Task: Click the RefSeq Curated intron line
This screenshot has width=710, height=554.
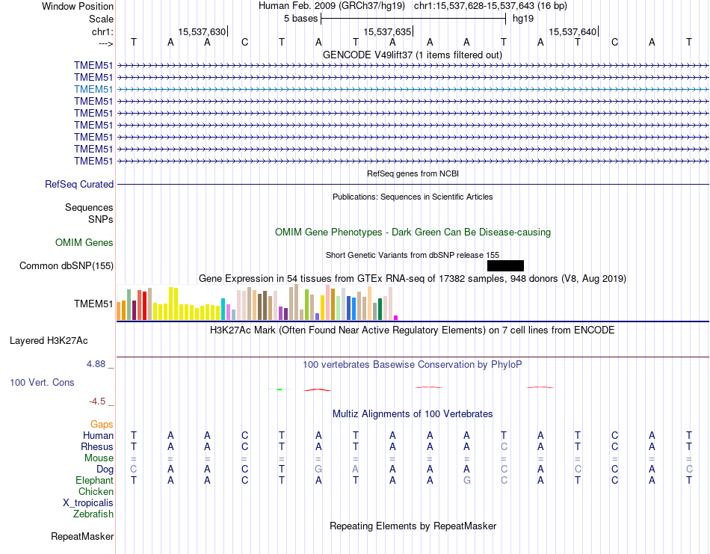Action: click(413, 185)
